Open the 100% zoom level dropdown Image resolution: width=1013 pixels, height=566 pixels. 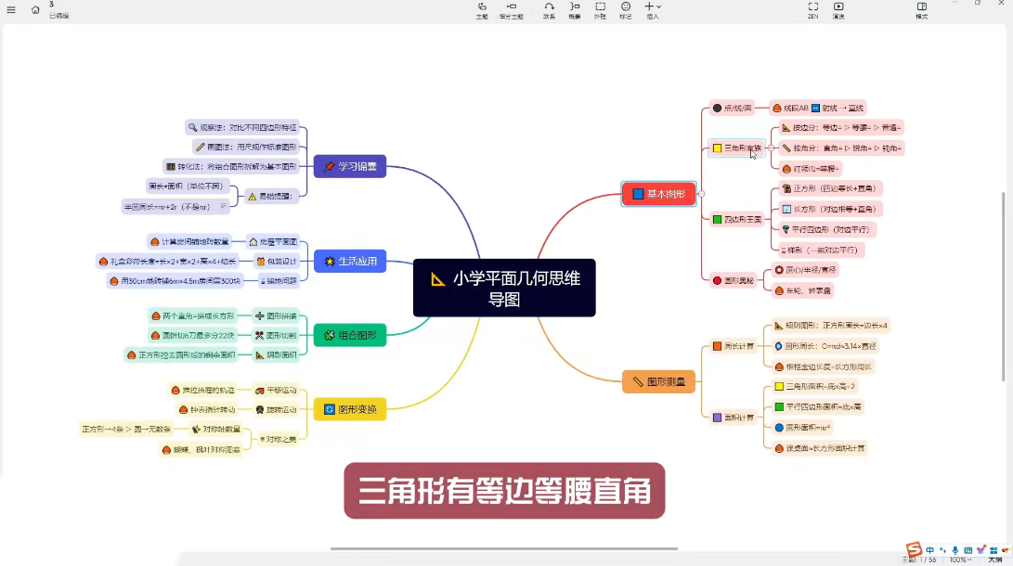(x=962, y=560)
